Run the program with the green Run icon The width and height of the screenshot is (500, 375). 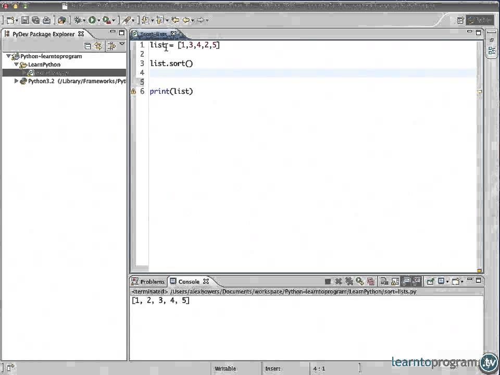92,20
